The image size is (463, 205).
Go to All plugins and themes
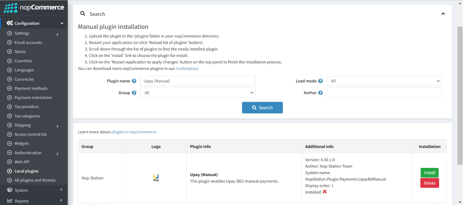point(35,180)
